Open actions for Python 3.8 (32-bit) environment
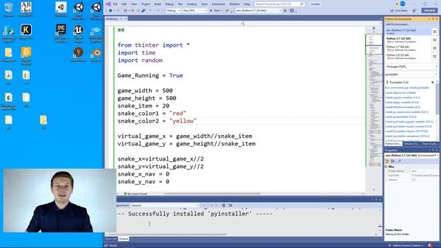The image size is (441, 248). (x=435, y=56)
